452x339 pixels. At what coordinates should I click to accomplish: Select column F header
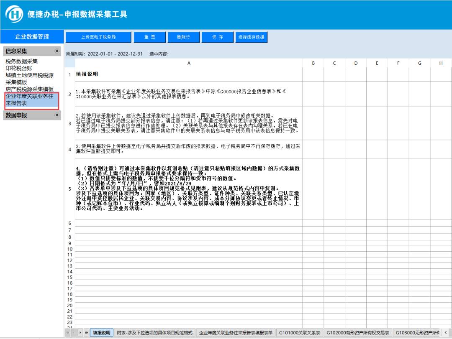398,63
